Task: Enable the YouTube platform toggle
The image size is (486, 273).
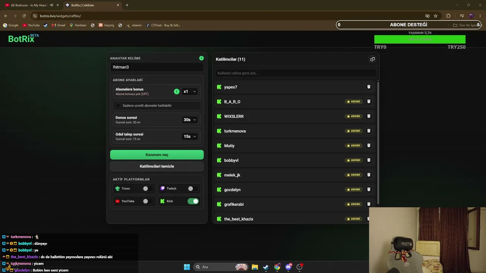Action: pos(148,201)
